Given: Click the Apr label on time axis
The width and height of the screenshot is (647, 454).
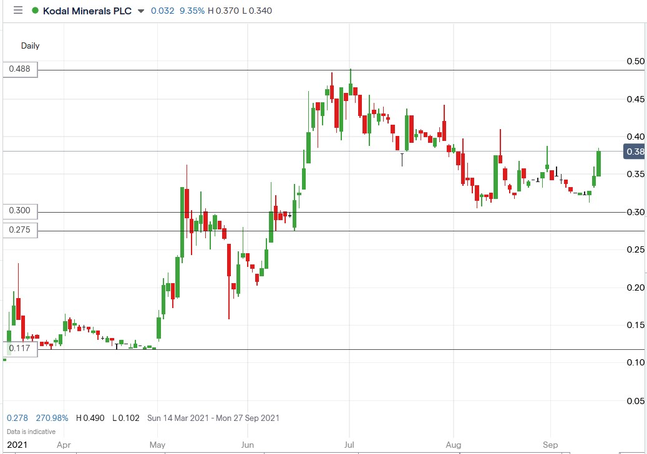Looking at the screenshot, I should (x=64, y=445).
